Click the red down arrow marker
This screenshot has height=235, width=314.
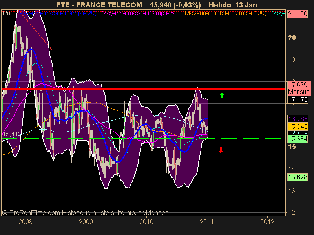(x=221, y=150)
